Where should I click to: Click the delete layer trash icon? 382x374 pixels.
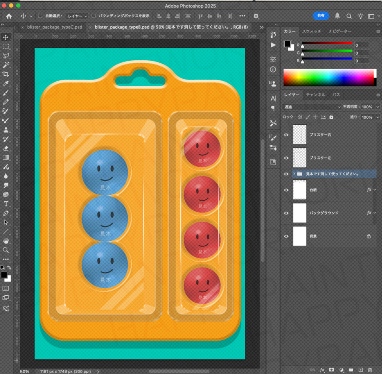(x=370, y=370)
